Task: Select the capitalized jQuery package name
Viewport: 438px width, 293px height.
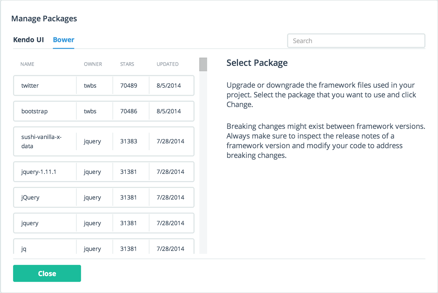Action: click(30, 197)
